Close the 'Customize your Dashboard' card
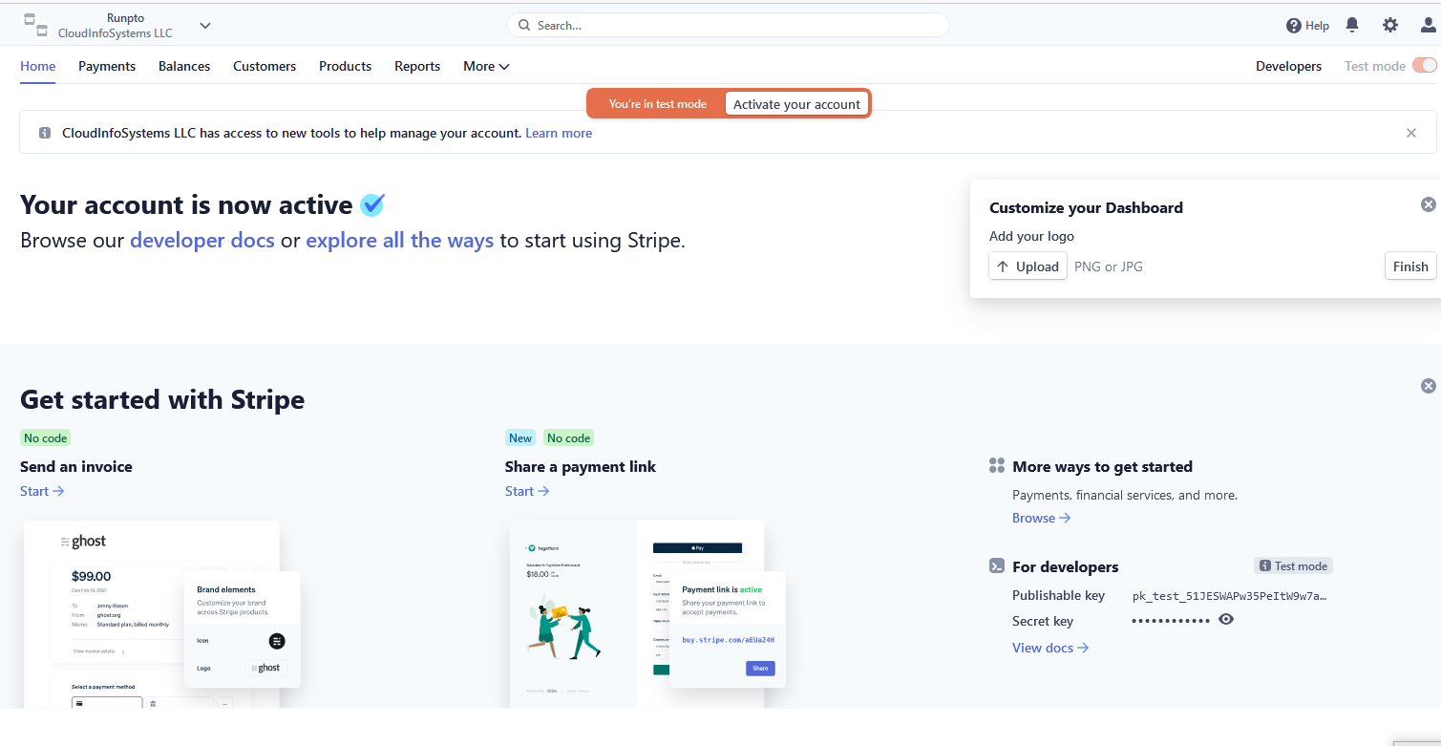 [1428, 203]
